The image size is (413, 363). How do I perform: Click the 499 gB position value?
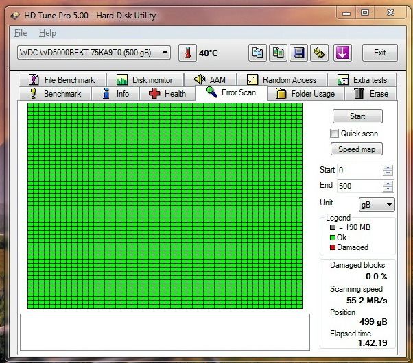373,322
